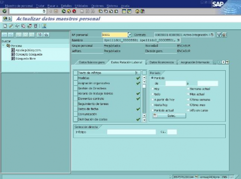Click the object manager toggle icon by title
The image size is (241, 179).
click(7, 19)
